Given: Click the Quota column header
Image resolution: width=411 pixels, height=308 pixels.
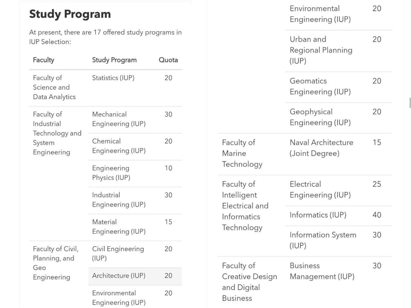Looking at the screenshot, I should (x=168, y=60).
